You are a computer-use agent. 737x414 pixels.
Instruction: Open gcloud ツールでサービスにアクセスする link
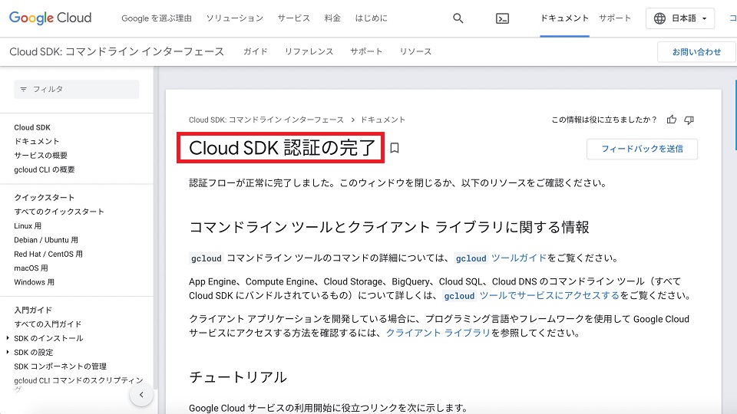531,296
